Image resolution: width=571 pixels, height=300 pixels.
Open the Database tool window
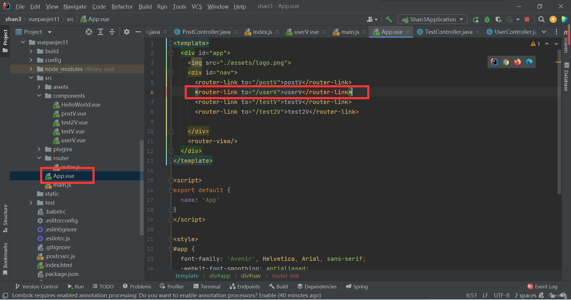566,77
